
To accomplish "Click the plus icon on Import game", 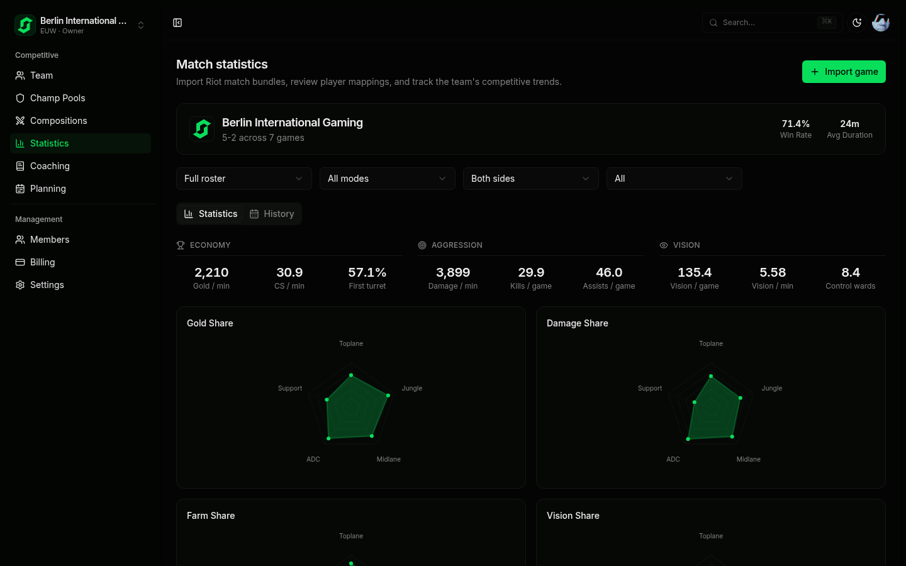I will [815, 72].
